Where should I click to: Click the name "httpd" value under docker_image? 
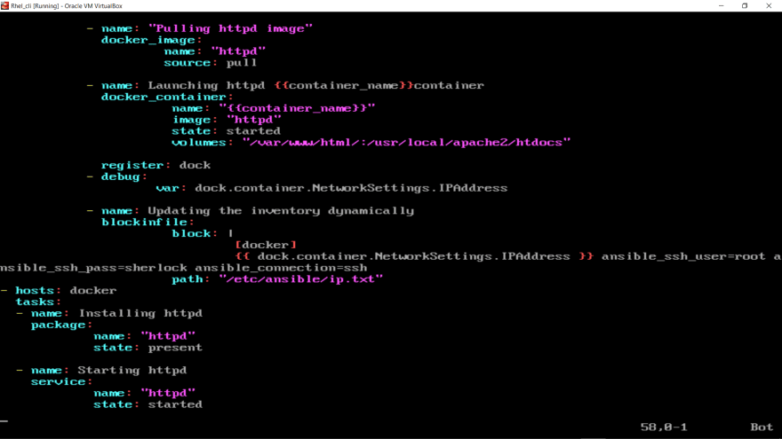click(x=238, y=51)
